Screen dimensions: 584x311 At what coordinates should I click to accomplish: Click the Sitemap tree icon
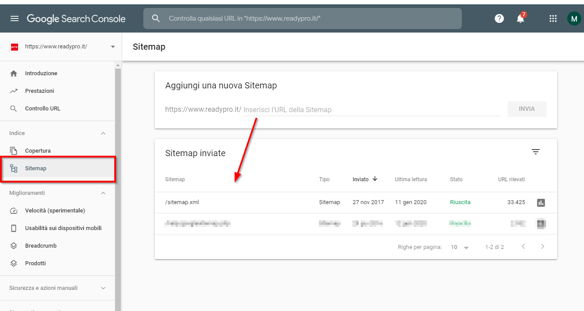pyautogui.click(x=14, y=168)
